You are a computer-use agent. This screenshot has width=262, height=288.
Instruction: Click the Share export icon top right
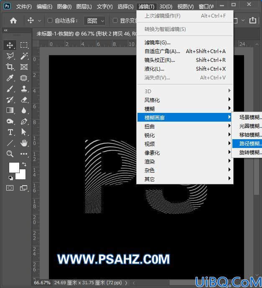click(253, 20)
